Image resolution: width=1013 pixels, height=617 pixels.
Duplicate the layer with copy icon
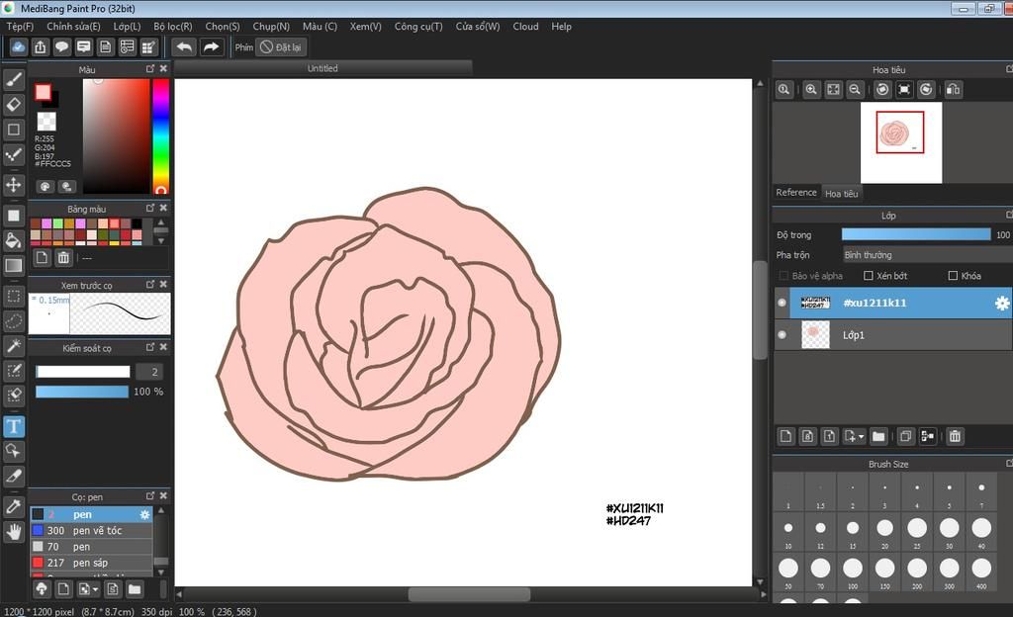click(x=906, y=436)
